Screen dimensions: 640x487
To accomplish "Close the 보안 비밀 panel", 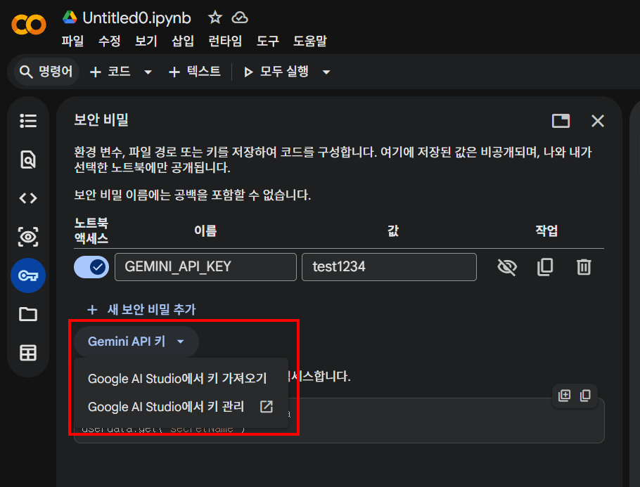I will click(598, 121).
